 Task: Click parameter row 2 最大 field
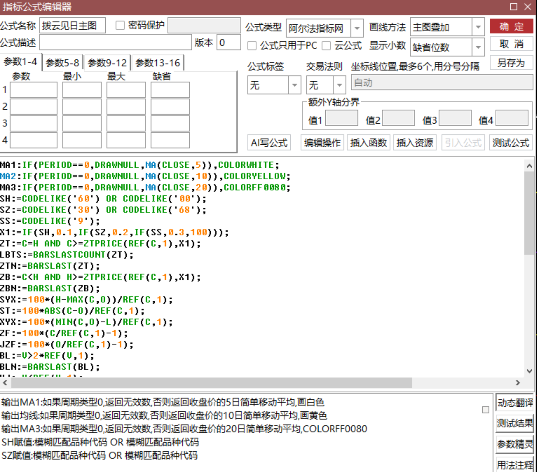click(x=126, y=107)
